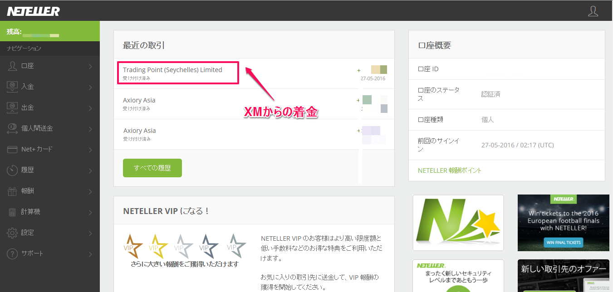The width and height of the screenshot is (613, 292).
Task: Open the 出金 navigation item
Action: (50, 107)
